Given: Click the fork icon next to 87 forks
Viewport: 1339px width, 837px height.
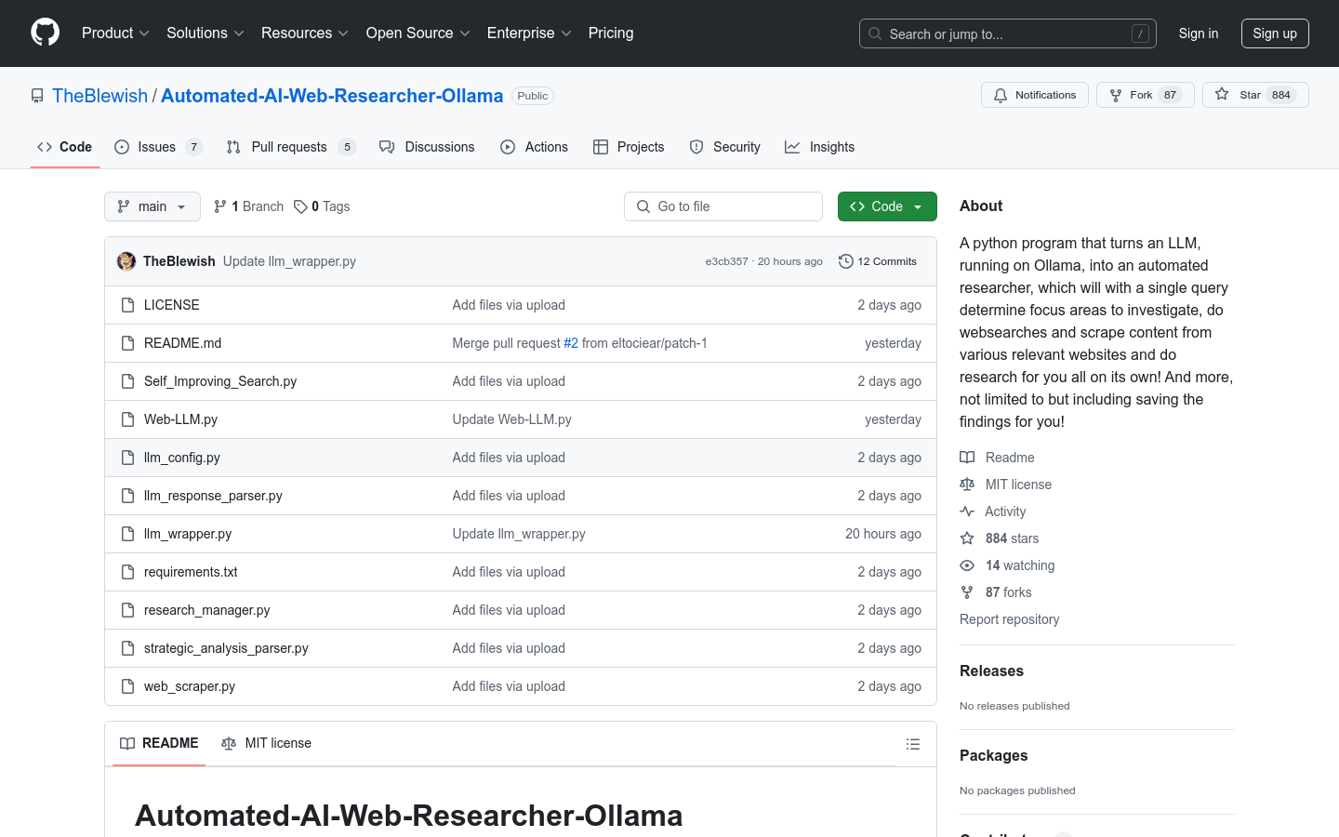Looking at the screenshot, I should click(x=967, y=591).
